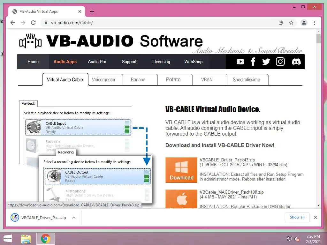The image size is (327, 245).
Task: Open a new tab with plus button
Action: tap(92, 11)
